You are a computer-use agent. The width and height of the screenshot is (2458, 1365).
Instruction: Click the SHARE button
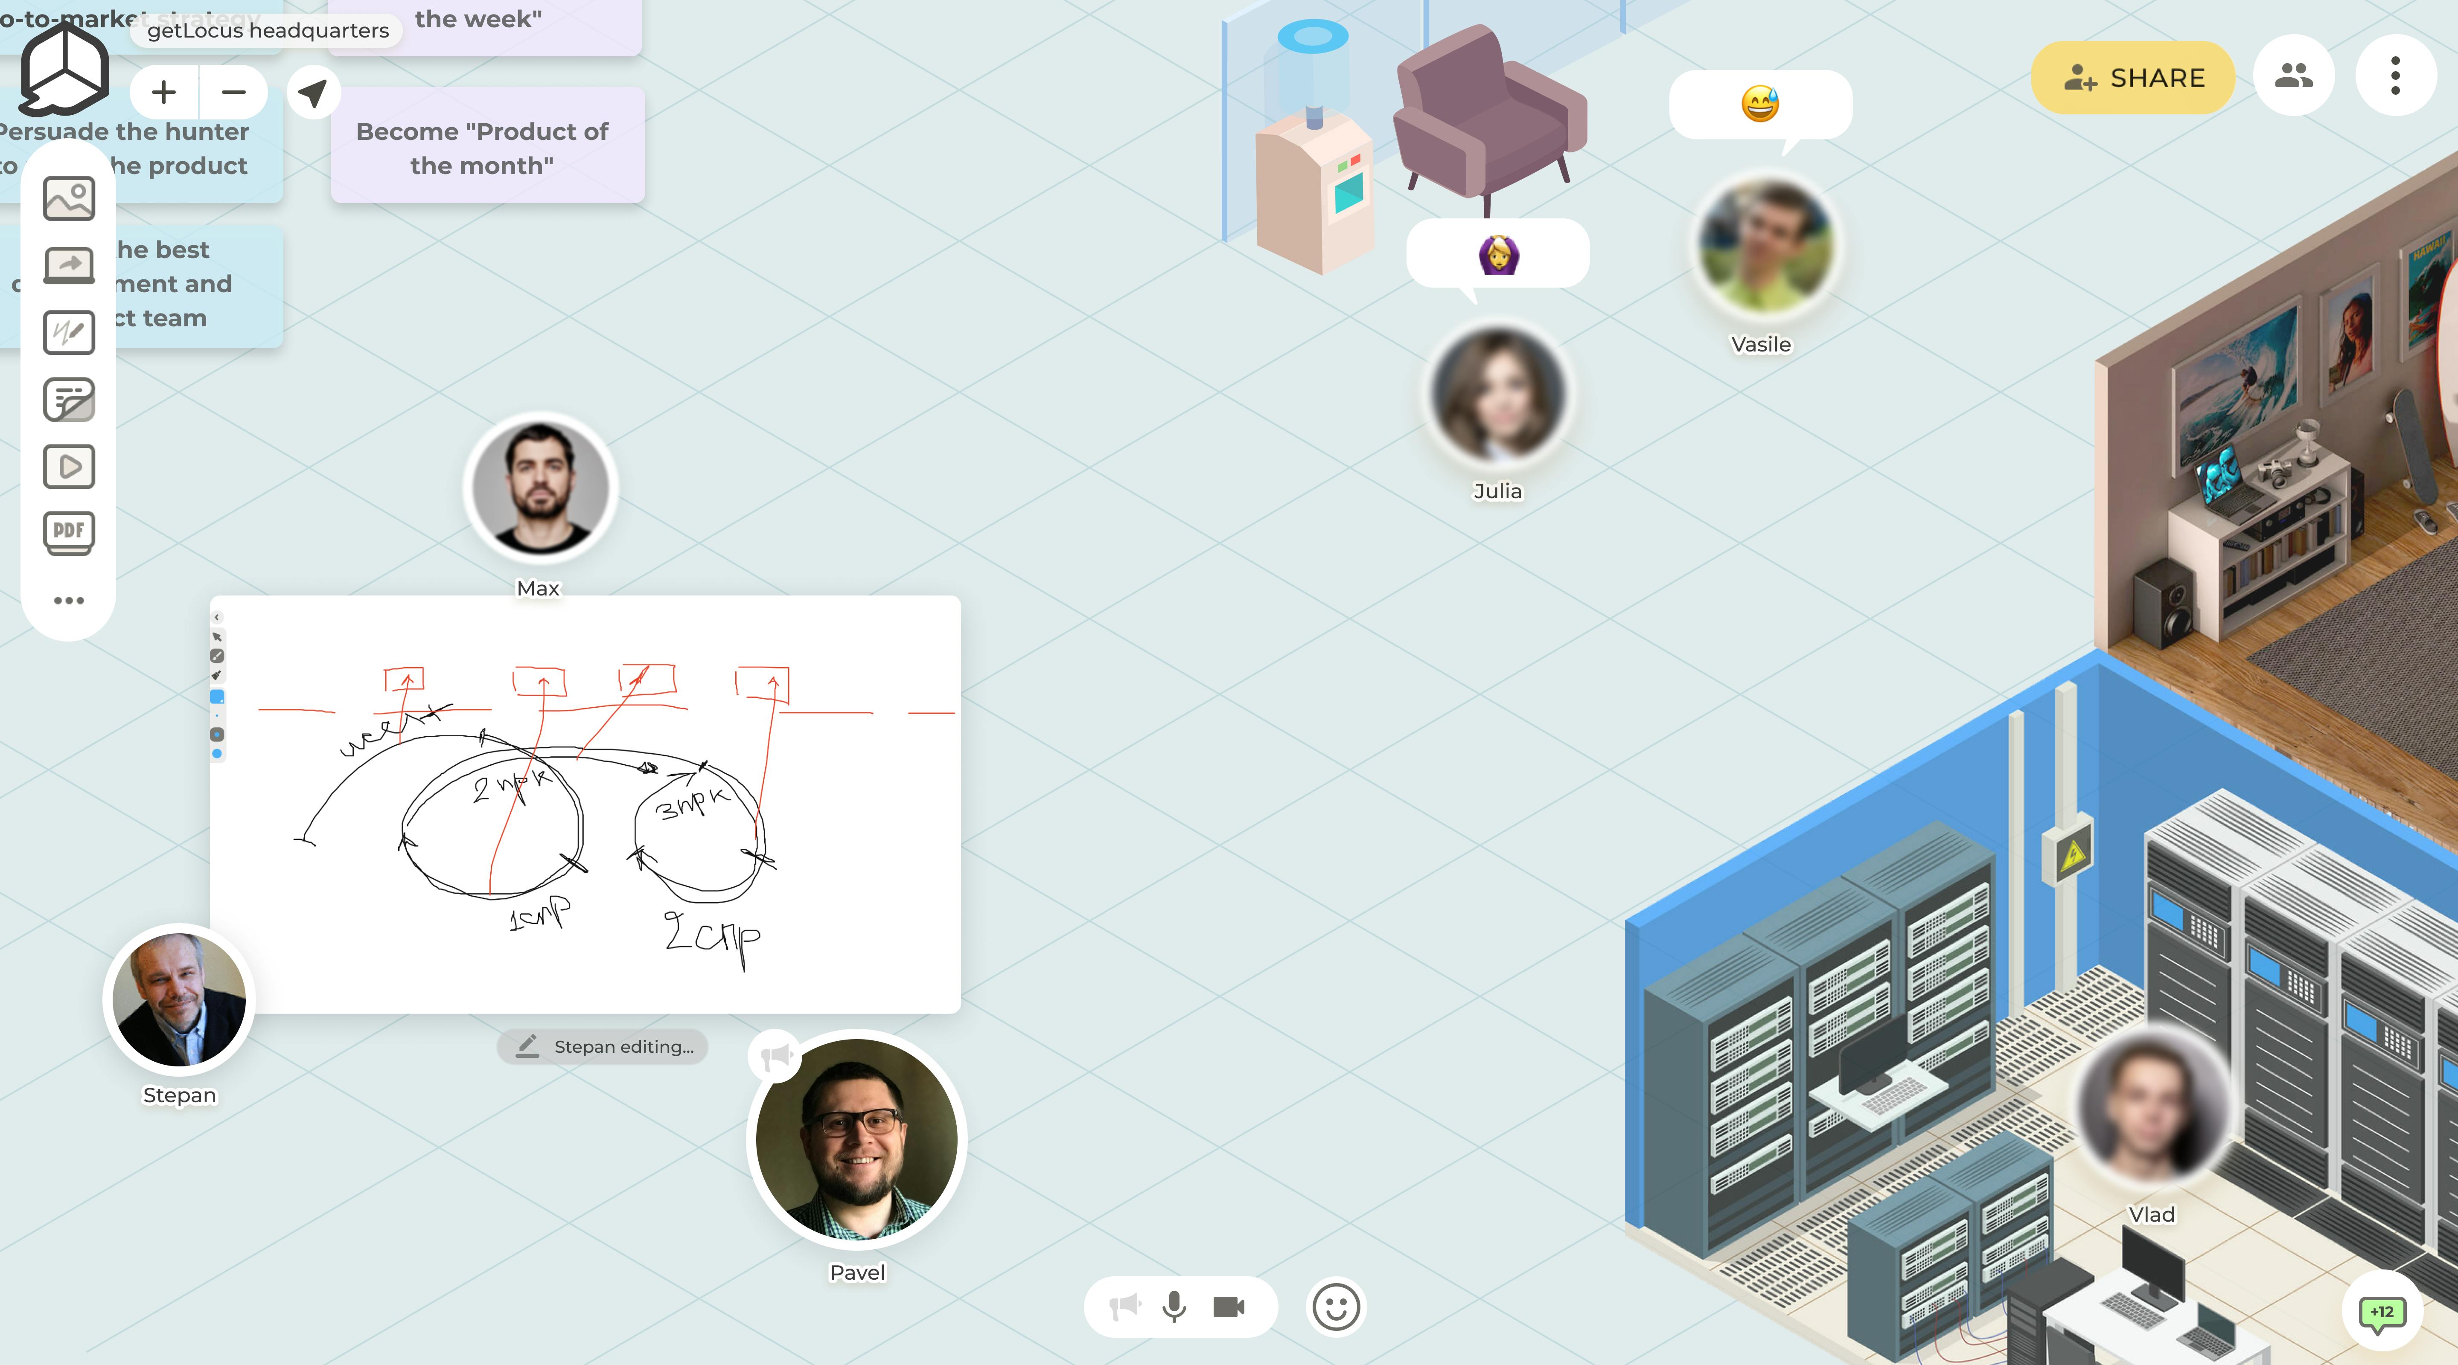(2133, 77)
